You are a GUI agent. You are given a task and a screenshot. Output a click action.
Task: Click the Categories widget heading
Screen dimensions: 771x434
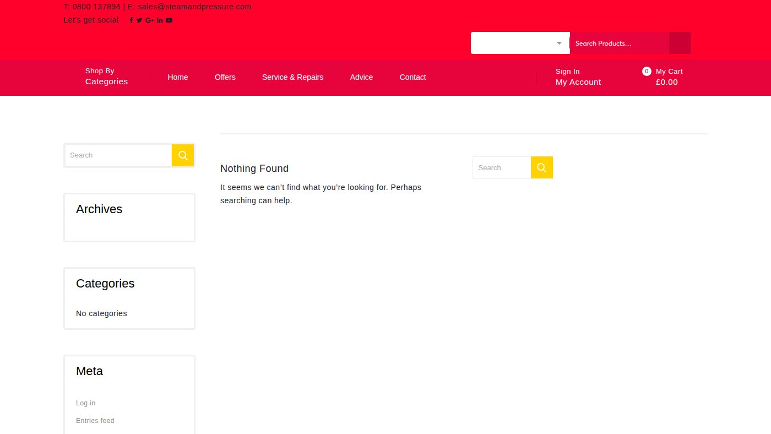coord(105,284)
